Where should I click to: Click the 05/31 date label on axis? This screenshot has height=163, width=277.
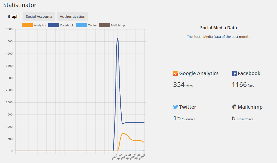(x=115, y=157)
